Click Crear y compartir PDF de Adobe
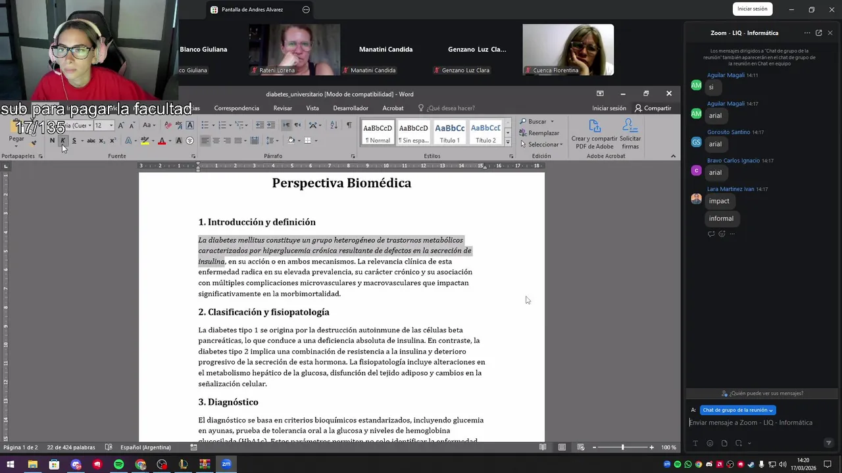 pos(594,134)
